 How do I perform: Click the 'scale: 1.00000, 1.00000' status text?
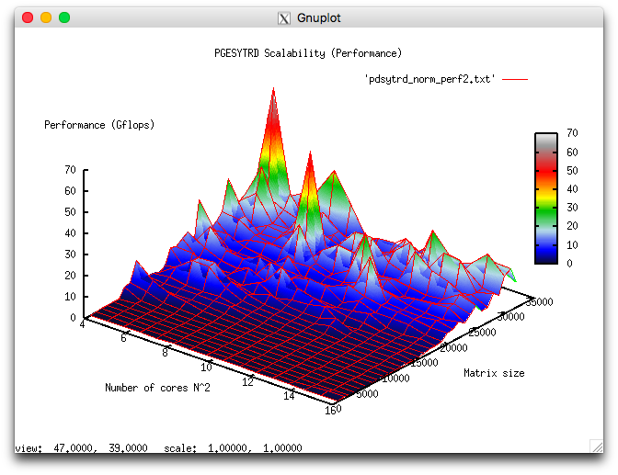[x=233, y=447]
